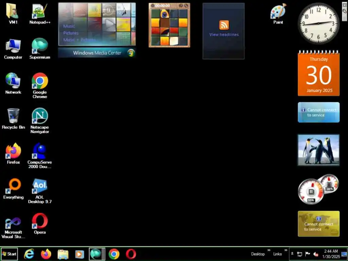Viewport: 348px width, 261px height.
Task: Click the currency gadget Cannot connect message
Action: 319,224
